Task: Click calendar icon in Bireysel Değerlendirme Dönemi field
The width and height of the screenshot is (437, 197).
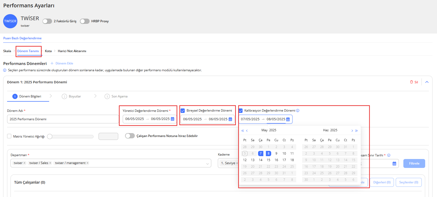Action: (x=230, y=119)
